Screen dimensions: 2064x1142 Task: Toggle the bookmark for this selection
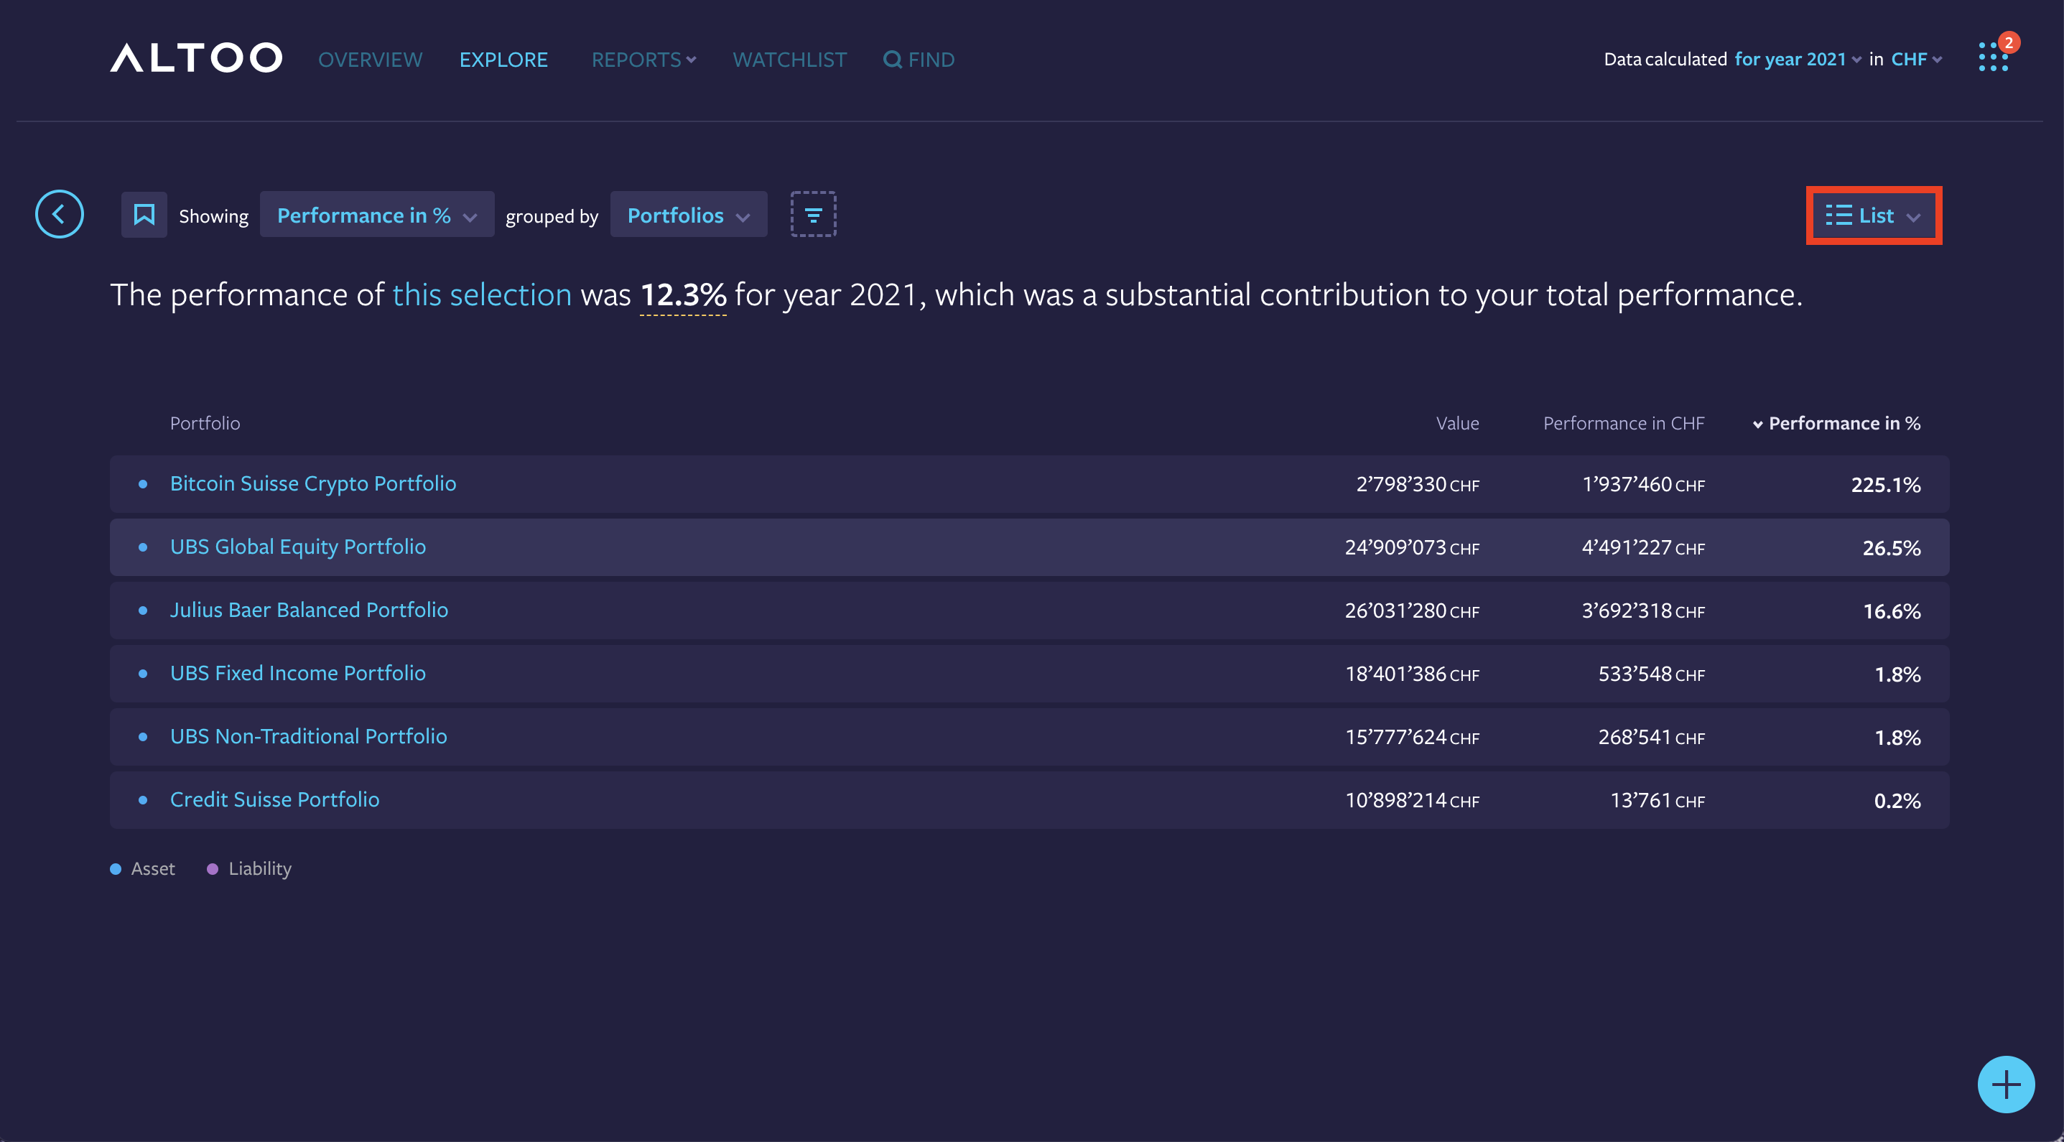144,214
